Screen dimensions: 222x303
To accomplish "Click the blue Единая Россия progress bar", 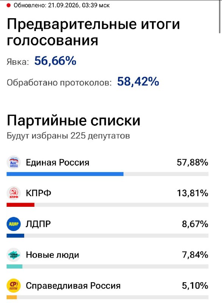I will pos(65,174).
